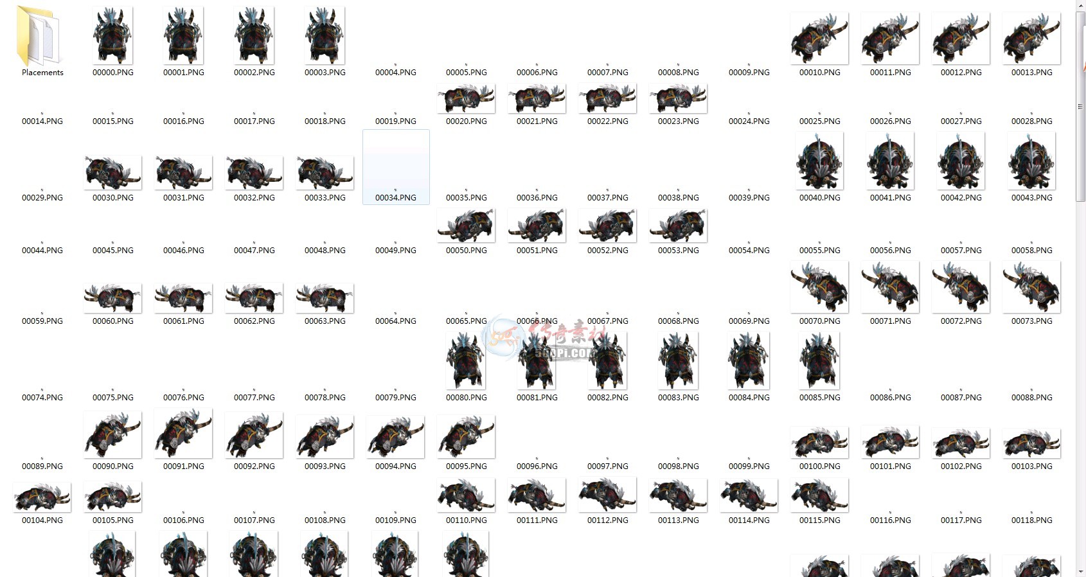Image resolution: width=1086 pixels, height=577 pixels.
Task: Click file name 00118.PNG
Action: point(1032,520)
